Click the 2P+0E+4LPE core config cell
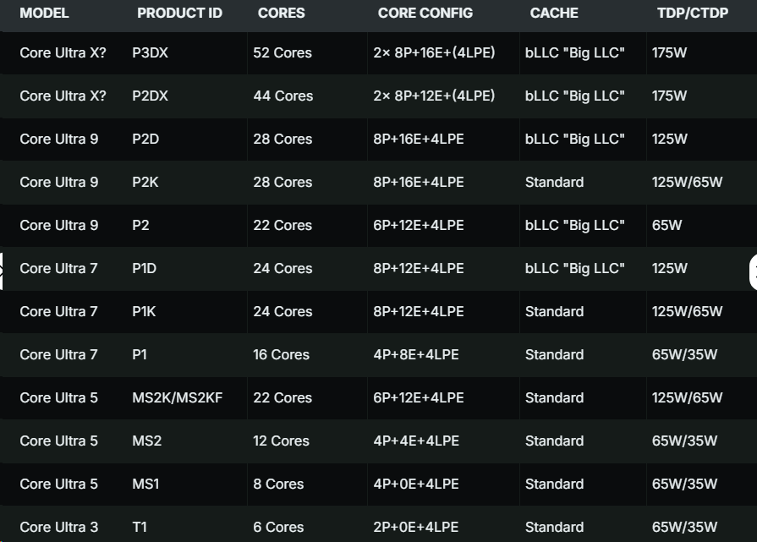The width and height of the screenshot is (757, 542). point(418,527)
